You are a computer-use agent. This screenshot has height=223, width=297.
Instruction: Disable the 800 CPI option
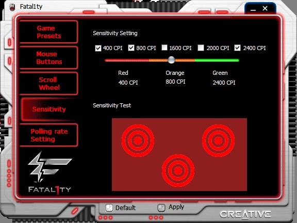pyautogui.click(x=131, y=48)
